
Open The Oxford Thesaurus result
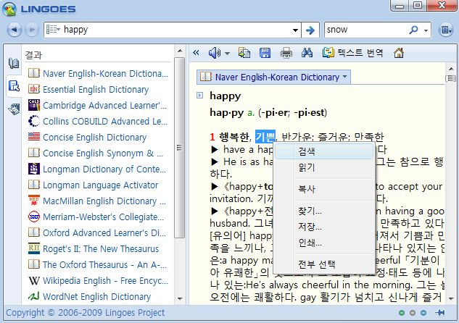97,264
